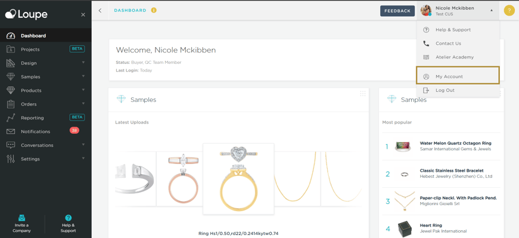Click the Ring Hs1/0.50 caption text
The image size is (519, 238).
click(x=238, y=234)
